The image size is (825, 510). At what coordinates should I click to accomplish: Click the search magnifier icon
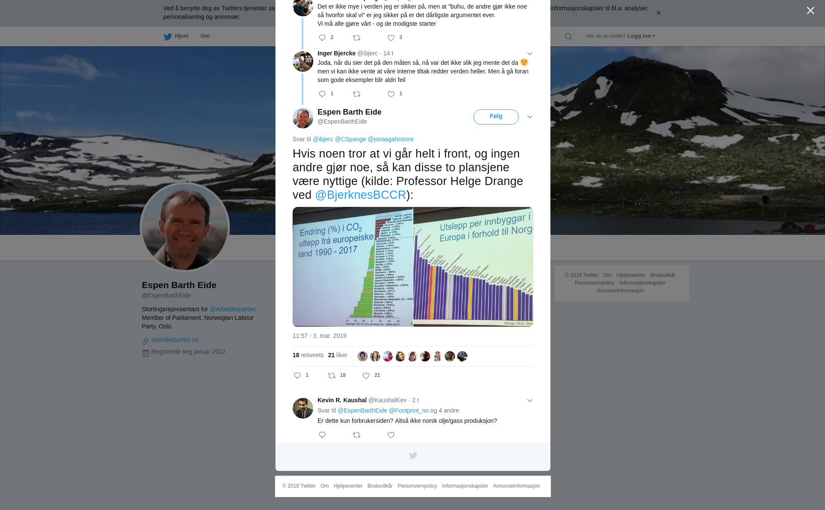point(568,36)
